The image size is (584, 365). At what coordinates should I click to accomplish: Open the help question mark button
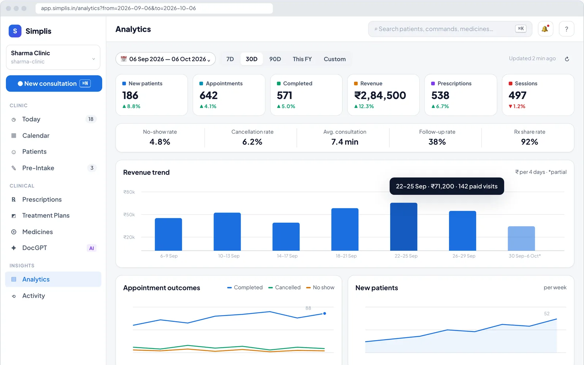[x=566, y=29]
